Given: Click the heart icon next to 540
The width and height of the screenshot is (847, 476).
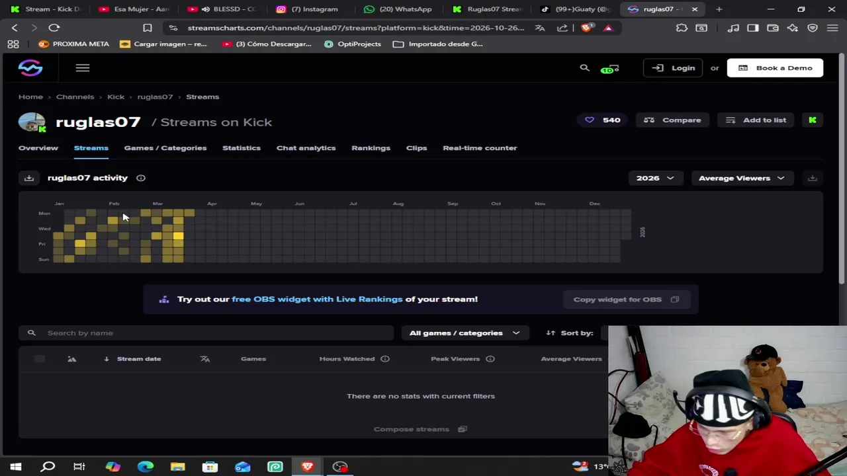Looking at the screenshot, I should tap(590, 120).
